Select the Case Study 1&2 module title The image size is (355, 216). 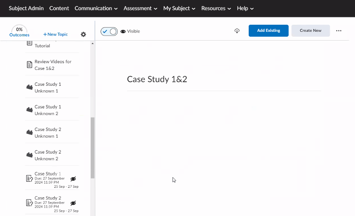click(157, 79)
